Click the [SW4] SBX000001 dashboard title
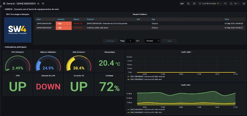 point(26,3)
